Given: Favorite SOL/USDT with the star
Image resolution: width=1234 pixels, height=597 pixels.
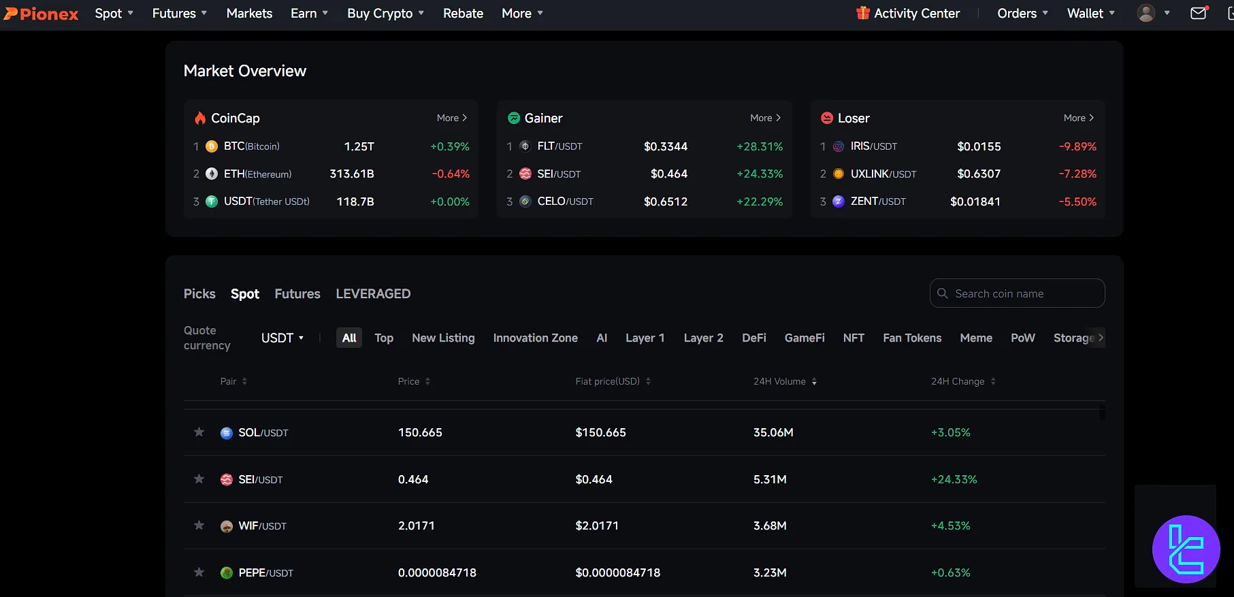Looking at the screenshot, I should (199, 432).
